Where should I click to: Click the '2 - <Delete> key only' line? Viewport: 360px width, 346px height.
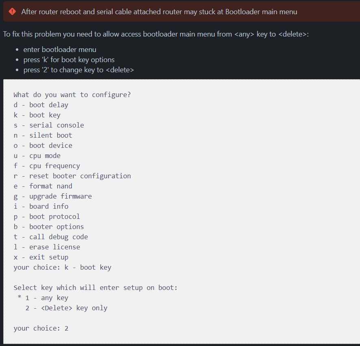66,308
